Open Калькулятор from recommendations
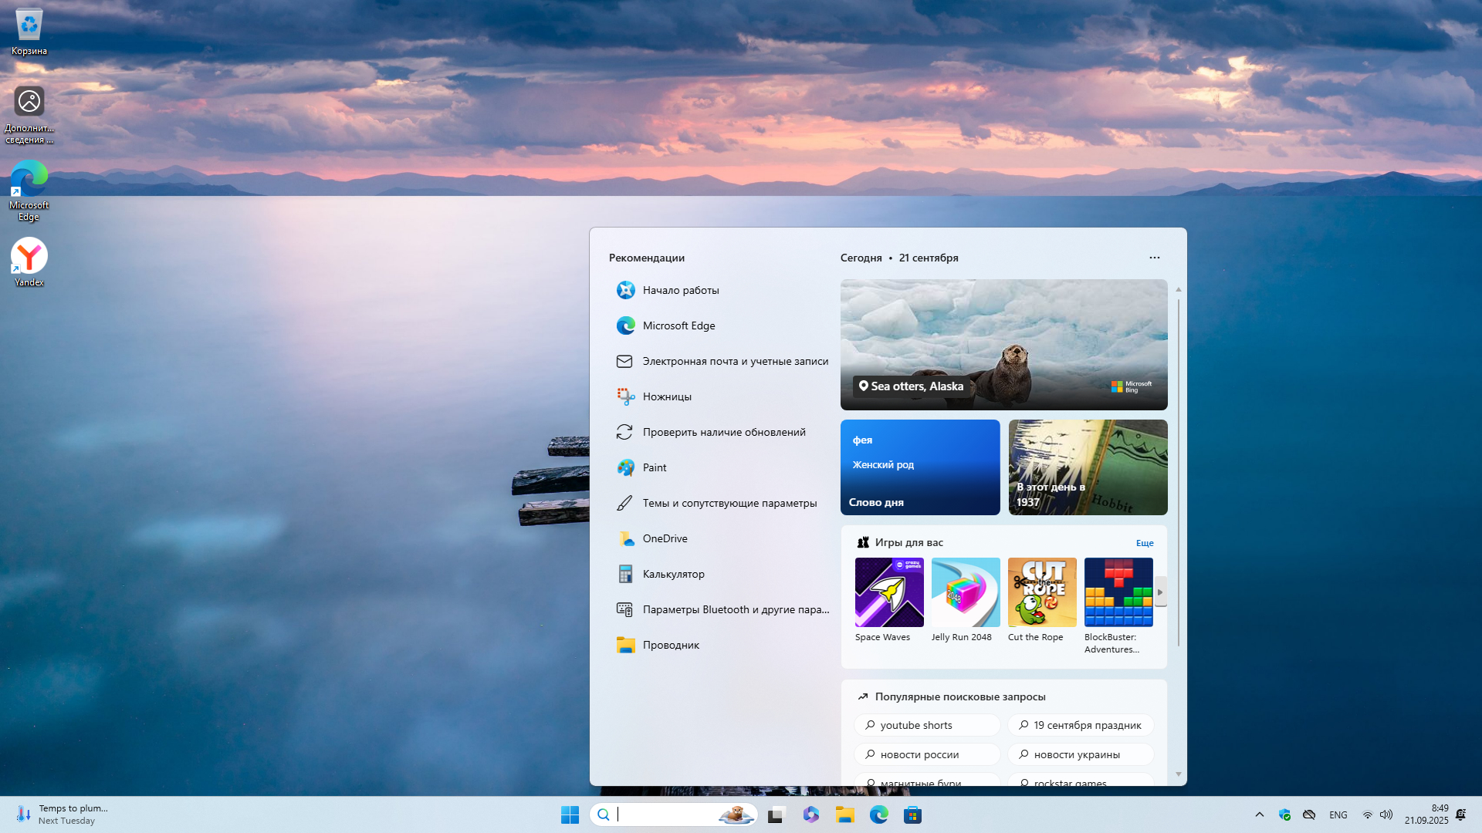The height and width of the screenshot is (833, 1482). [673, 574]
